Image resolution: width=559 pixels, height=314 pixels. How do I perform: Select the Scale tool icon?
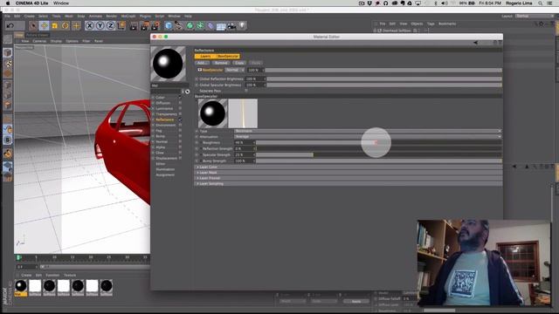tap(54, 25)
